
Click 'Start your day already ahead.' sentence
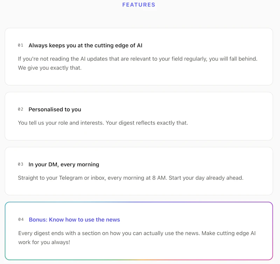coord(206,178)
